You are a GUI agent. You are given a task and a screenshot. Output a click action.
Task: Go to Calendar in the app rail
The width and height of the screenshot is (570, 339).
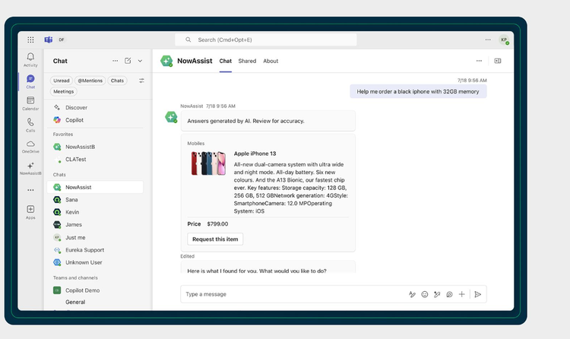(30, 101)
